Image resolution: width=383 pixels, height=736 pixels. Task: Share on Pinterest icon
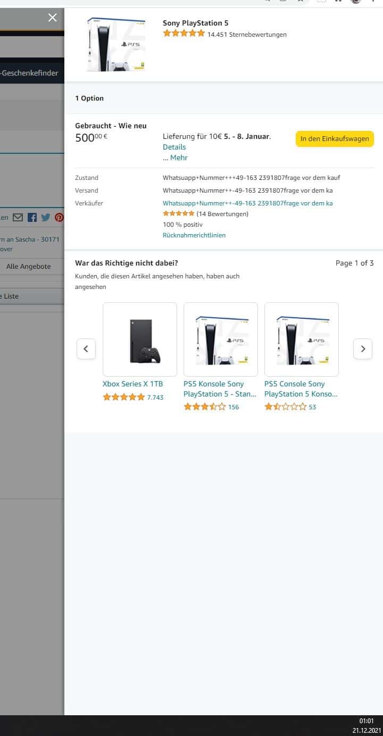(x=60, y=217)
